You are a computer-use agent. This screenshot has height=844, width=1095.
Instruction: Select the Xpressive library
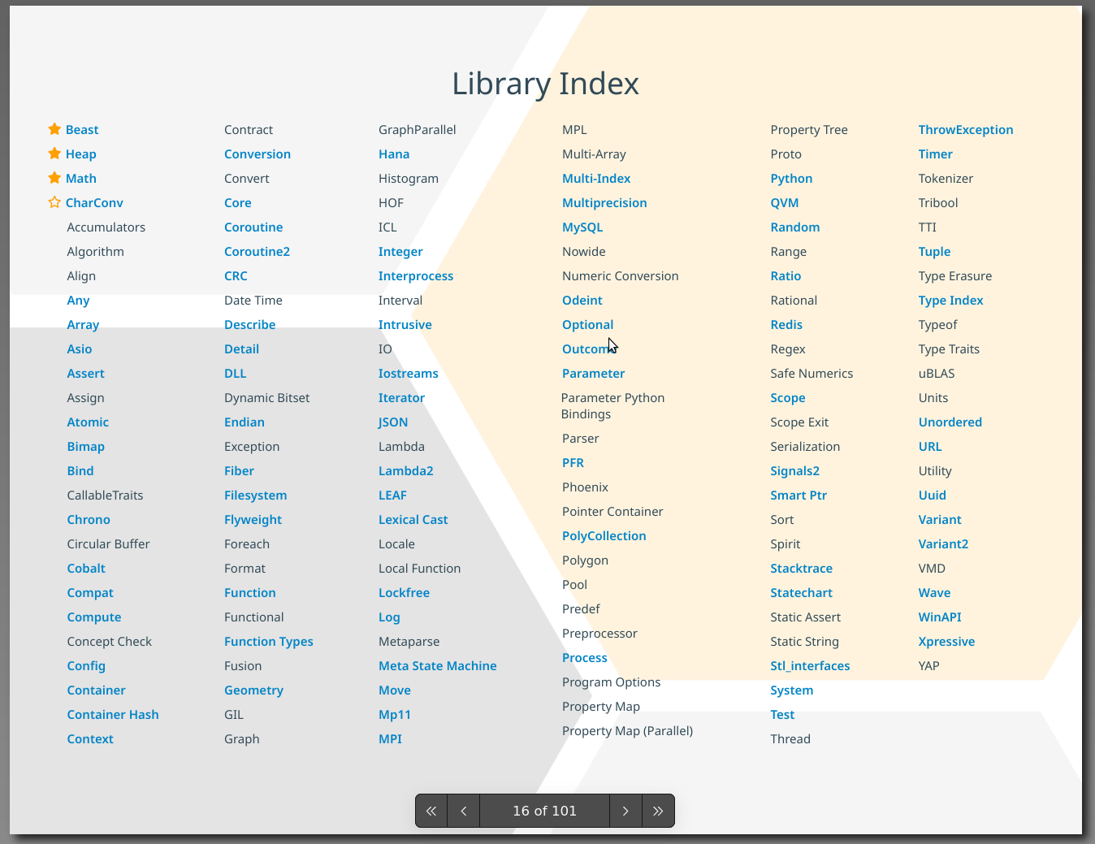(946, 641)
